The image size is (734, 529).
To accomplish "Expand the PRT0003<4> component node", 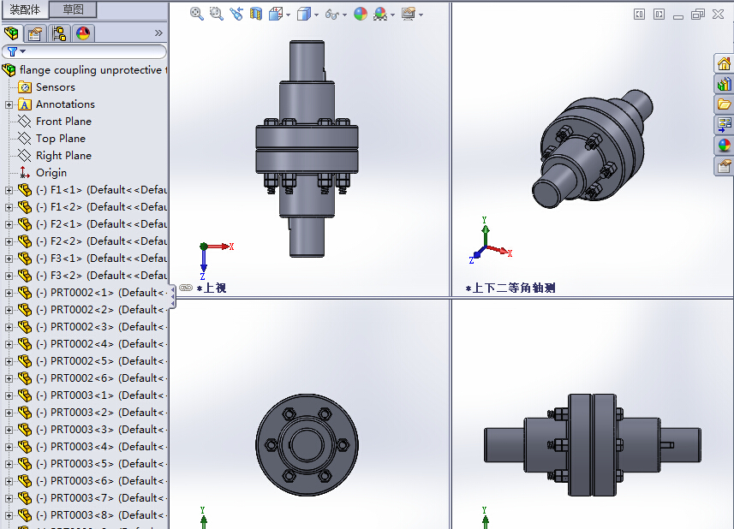I will tap(9, 447).
